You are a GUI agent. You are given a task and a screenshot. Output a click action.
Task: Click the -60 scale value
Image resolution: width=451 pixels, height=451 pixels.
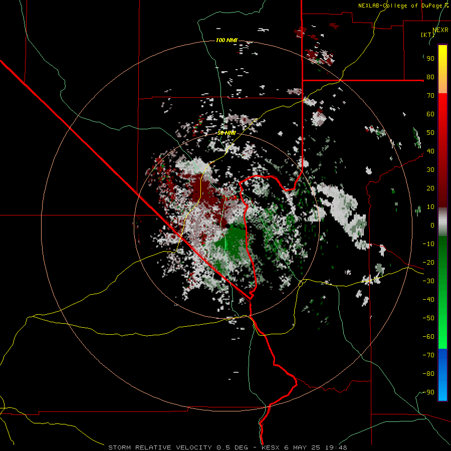(x=428, y=337)
